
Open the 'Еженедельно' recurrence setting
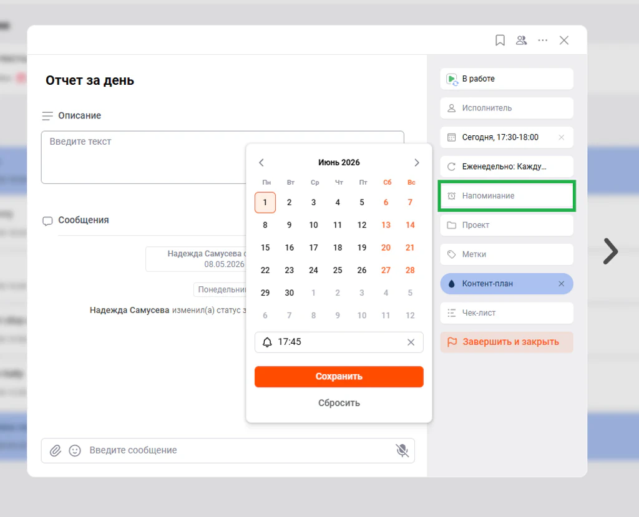click(507, 167)
